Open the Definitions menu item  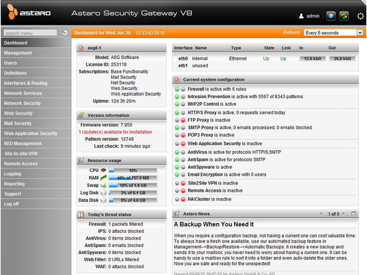tap(36, 73)
